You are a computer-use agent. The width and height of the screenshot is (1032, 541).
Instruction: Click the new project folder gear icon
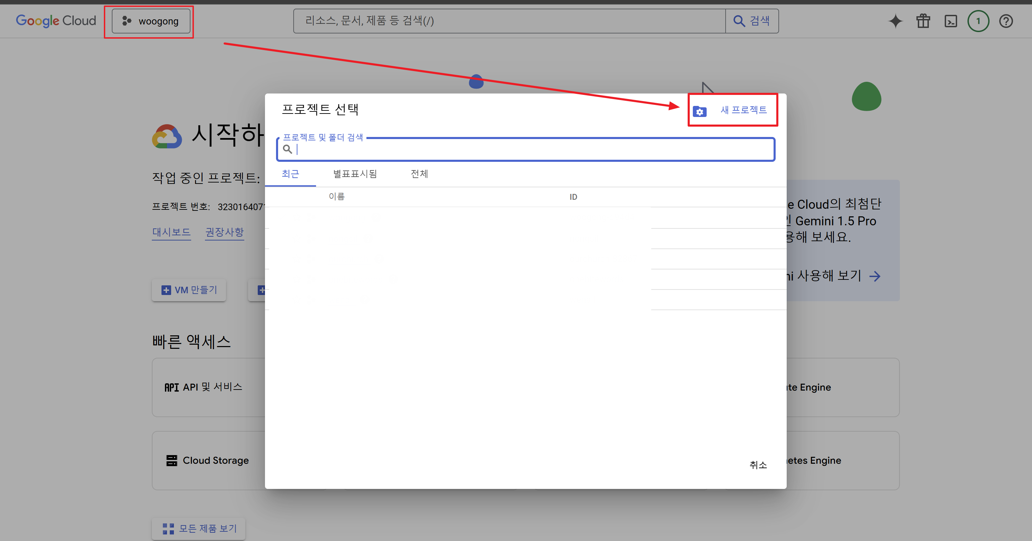point(699,111)
